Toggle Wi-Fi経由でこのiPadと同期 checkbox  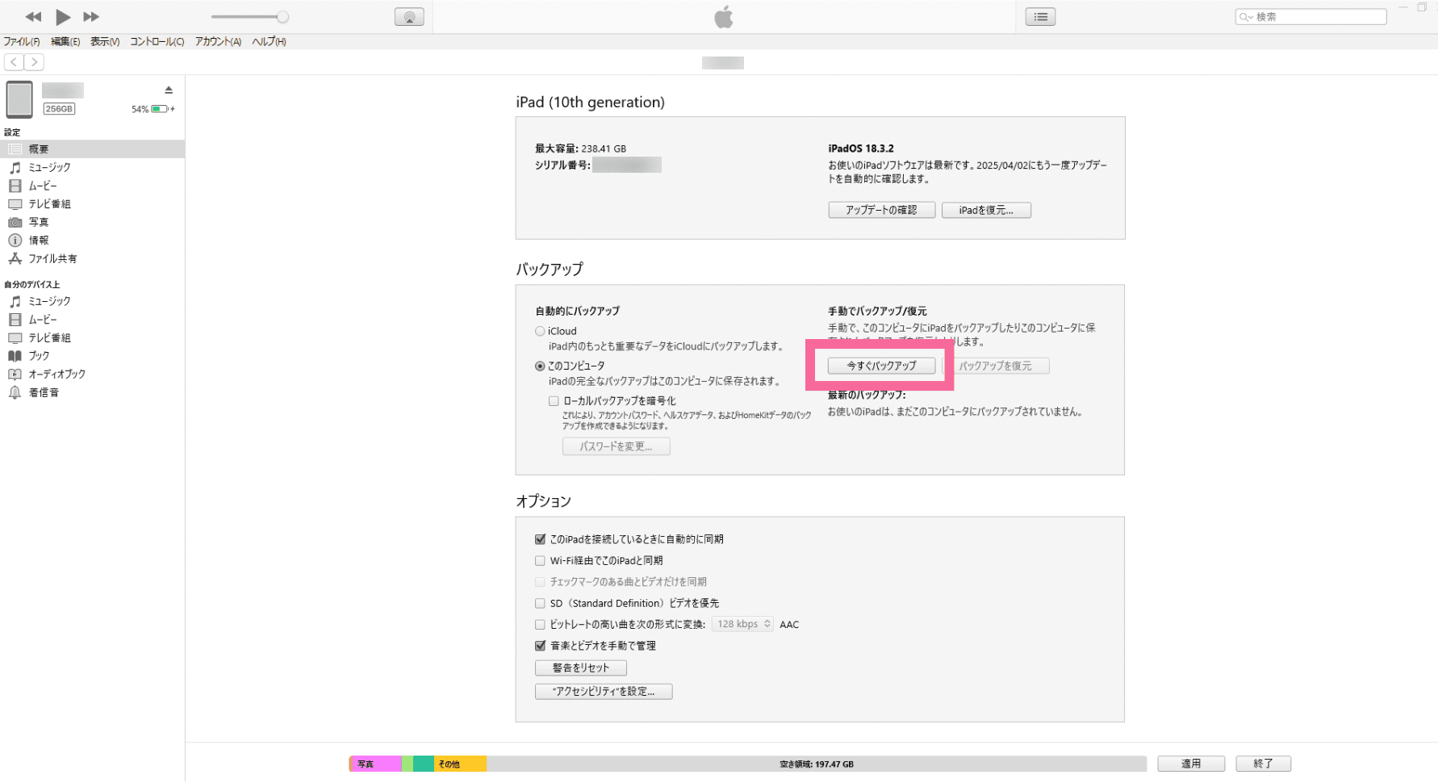tap(540, 561)
